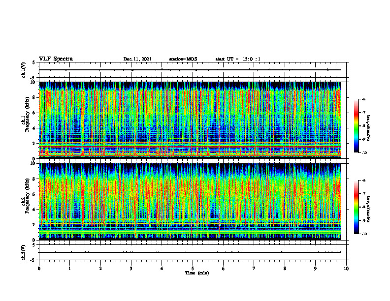
Task: Click time axis tick label "2"
Action: click(100, 269)
